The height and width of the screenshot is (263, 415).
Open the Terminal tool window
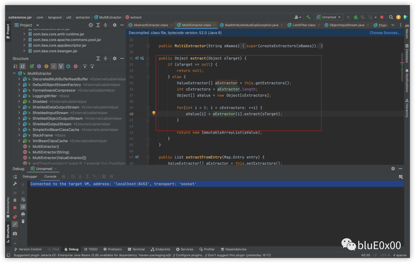coord(136,249)
